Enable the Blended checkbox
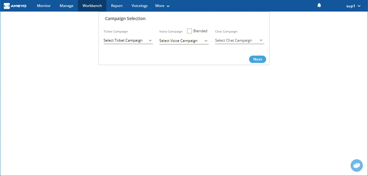The image size is (368, 176). pyautogui.click(x=189, y=31)
